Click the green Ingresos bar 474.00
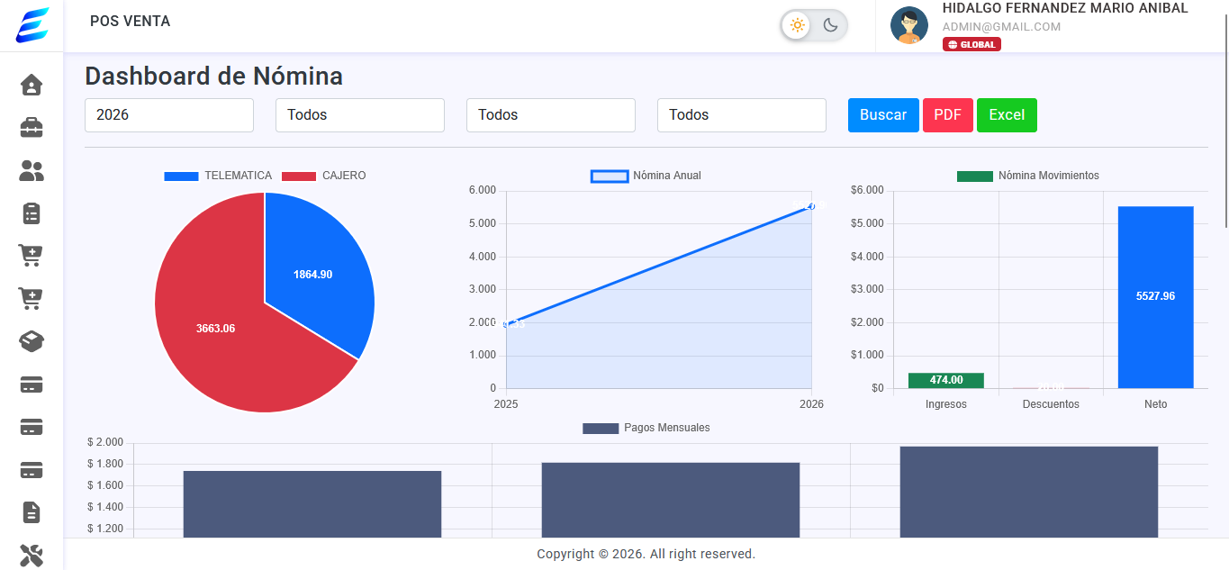Image resolution: width=1229 pixels, height=570 pixels. pos(946,380)
